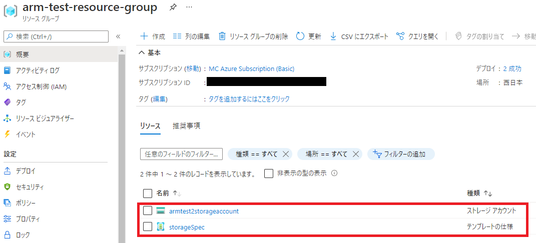Click the イベント lightning icon
Screen dimensions: 536x243
(x=8, y=134)
